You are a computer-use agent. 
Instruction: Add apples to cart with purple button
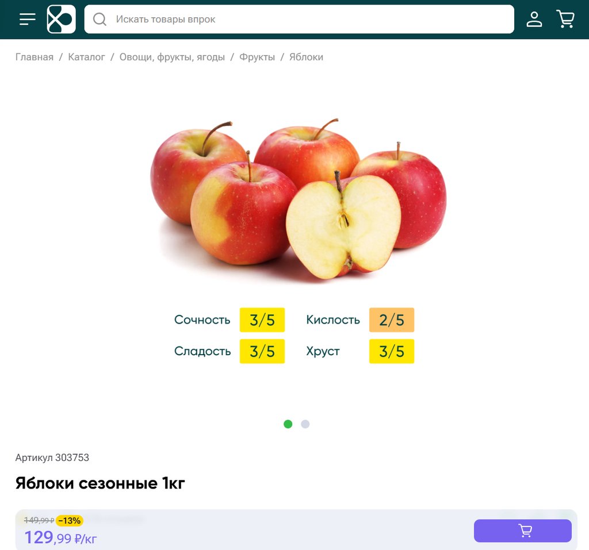click(522, 530)
